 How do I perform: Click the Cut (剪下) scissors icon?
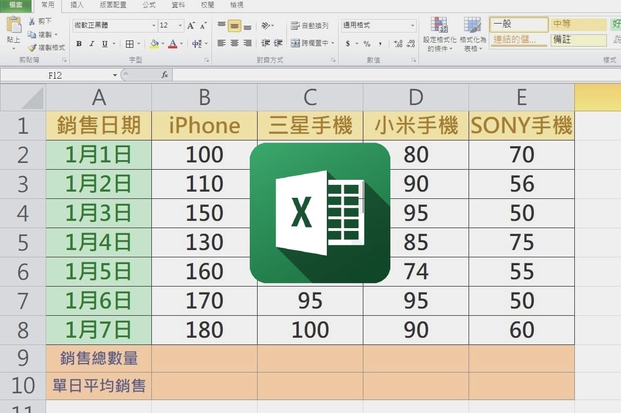[x=33, y=21]
